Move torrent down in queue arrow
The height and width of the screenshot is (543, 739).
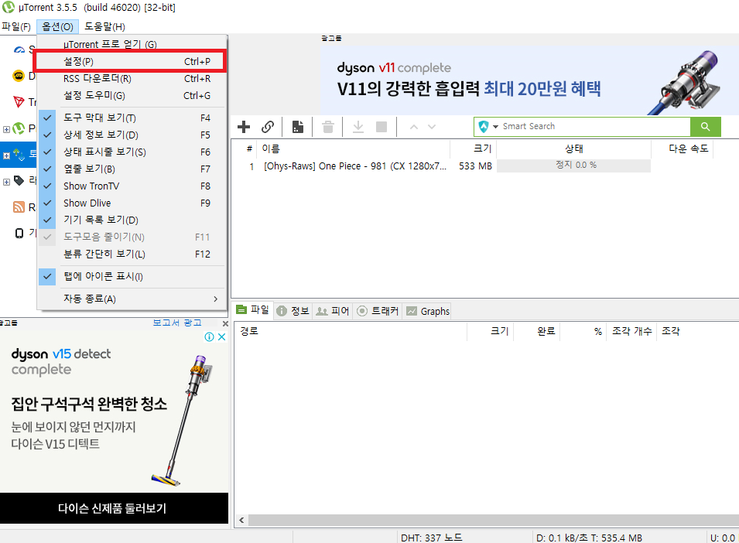tap(432, 127)
